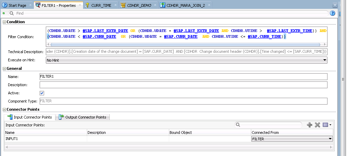Click the connector points search box

(x=269, y=125)
